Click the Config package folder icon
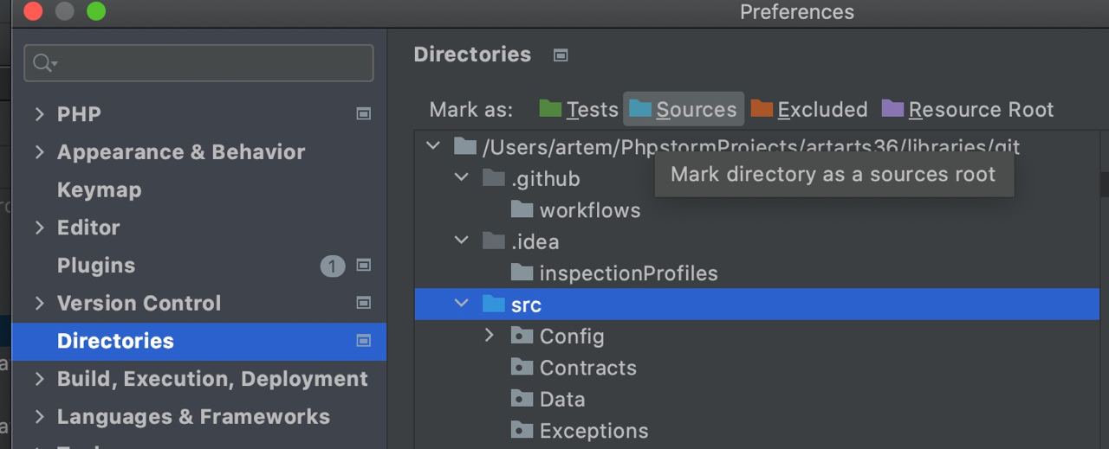The height and width of the screenshot is (449, 1109). click(522, 336)
